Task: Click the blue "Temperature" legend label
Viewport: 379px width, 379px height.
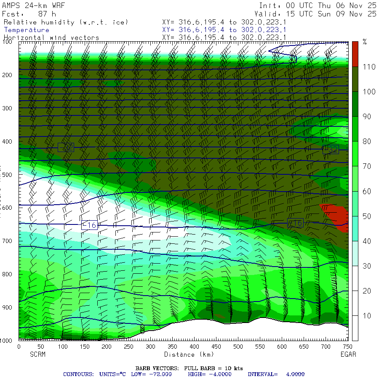Action: (27, 30)
